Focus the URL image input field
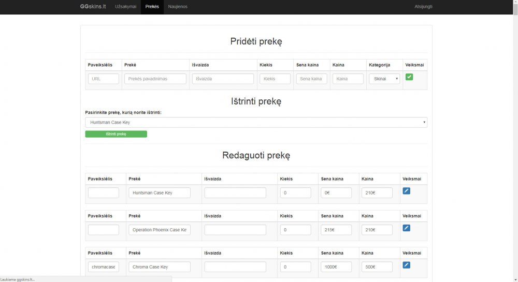This screenshot has width=518, height=282. tap(104, 79)
